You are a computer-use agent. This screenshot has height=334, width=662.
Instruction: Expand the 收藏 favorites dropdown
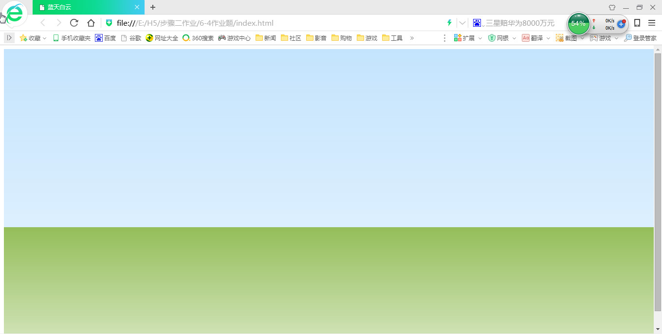click(x=32, y=38)
